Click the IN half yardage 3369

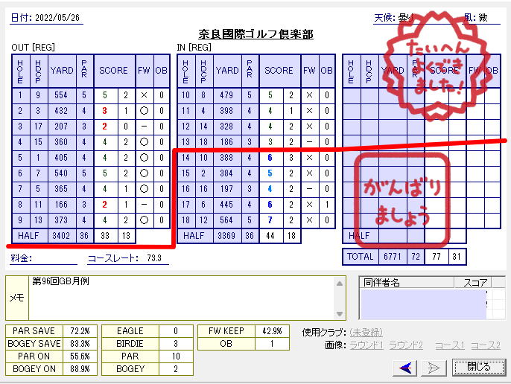coord(226,235)
